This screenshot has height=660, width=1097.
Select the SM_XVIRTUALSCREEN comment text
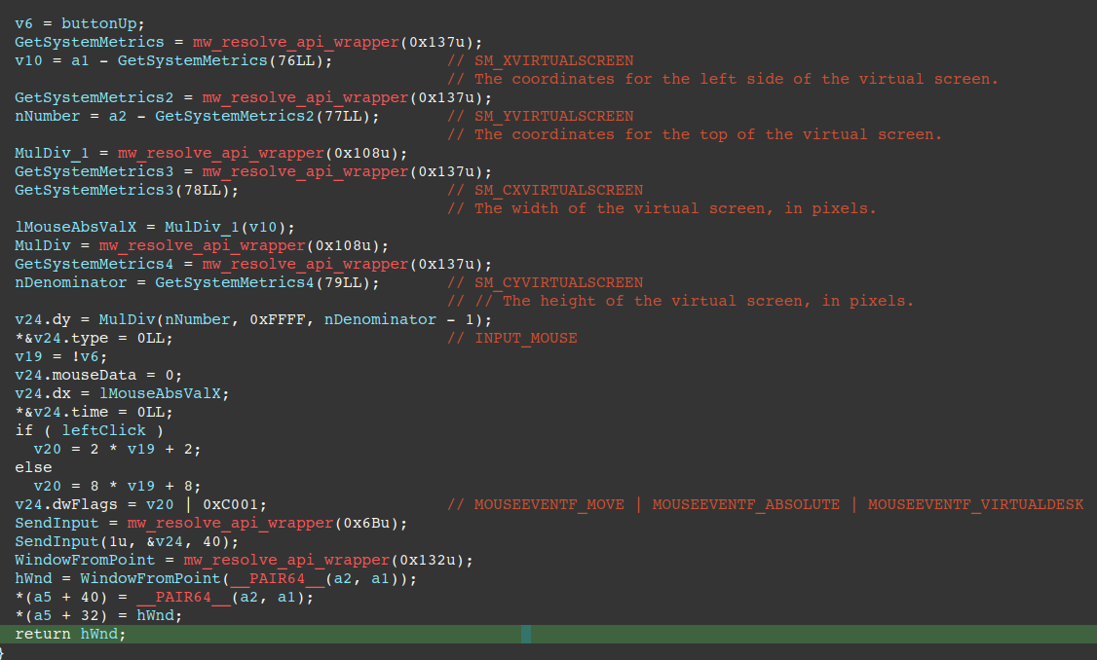553,60
